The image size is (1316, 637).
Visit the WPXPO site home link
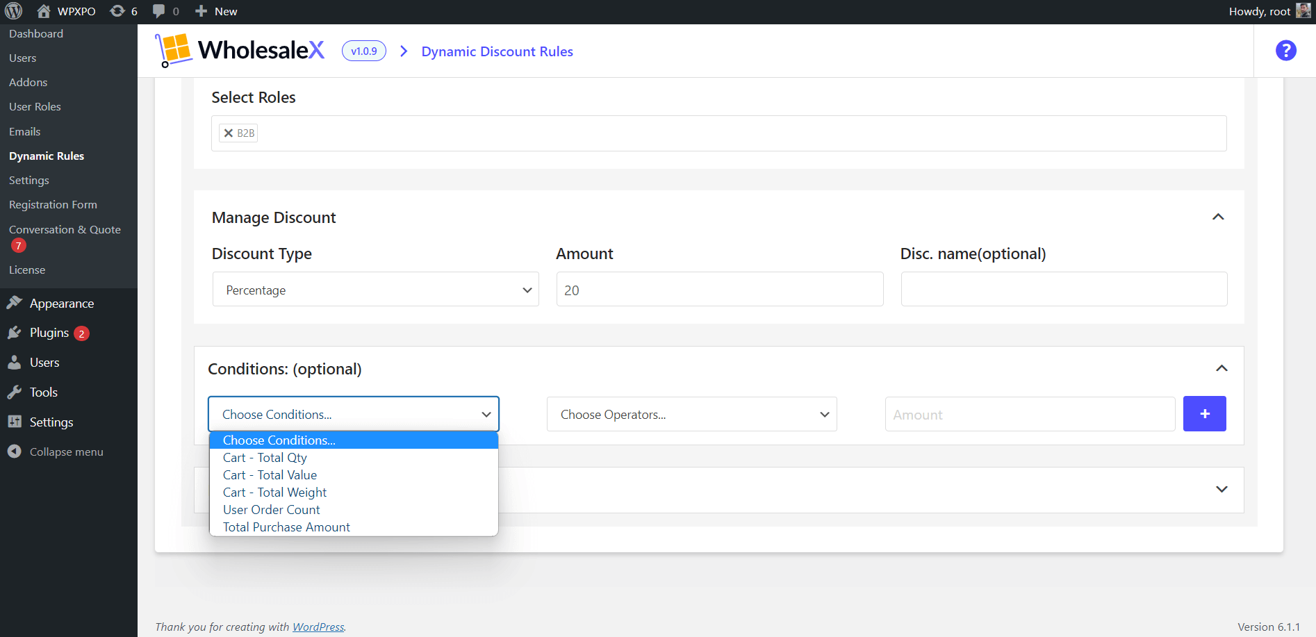(67, 11)
